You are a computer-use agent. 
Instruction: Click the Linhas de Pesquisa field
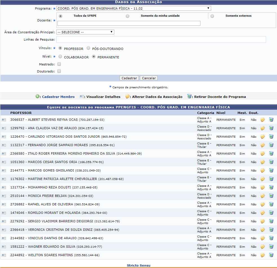161,39
